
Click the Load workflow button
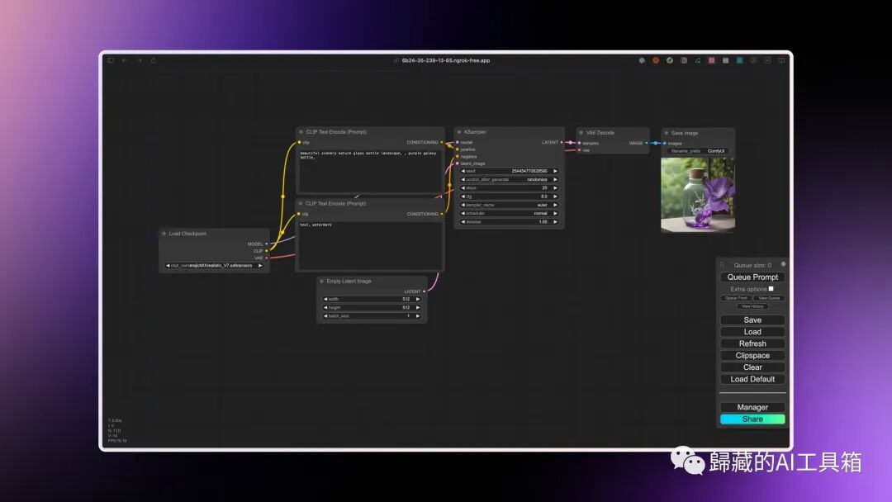pos(752,332)
